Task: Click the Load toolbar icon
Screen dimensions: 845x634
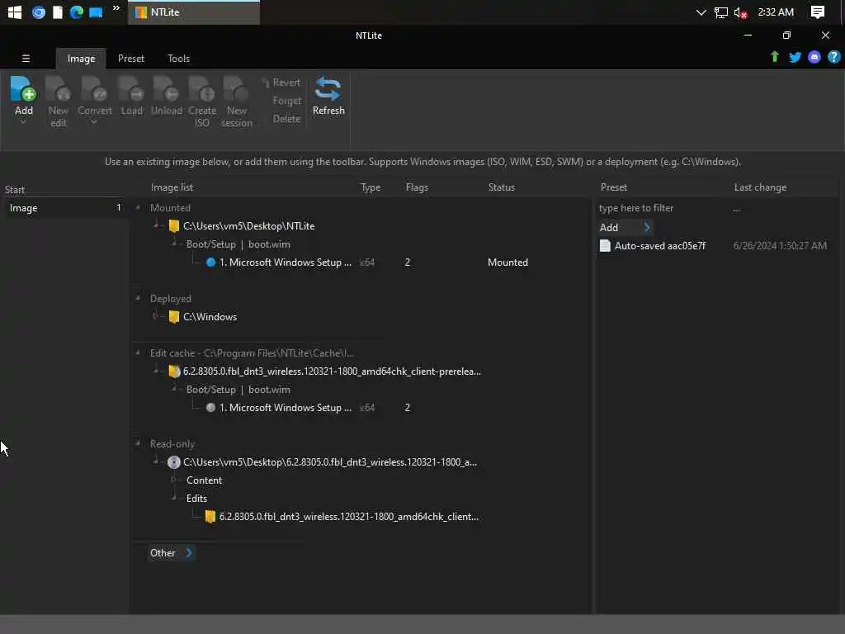Action: click(131, 89)
